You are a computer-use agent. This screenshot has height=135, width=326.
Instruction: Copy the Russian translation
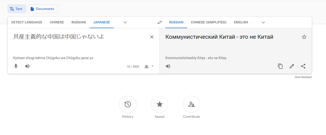coord(280,66)
